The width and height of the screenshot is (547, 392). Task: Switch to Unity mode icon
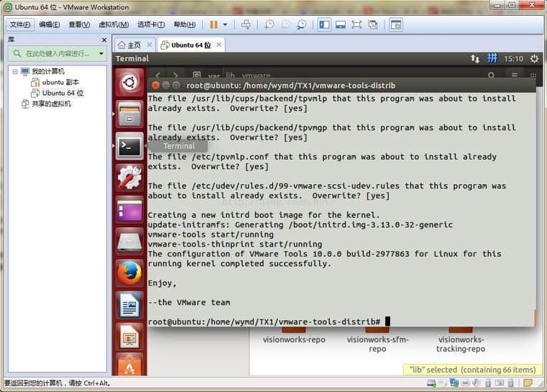[373, 24]
